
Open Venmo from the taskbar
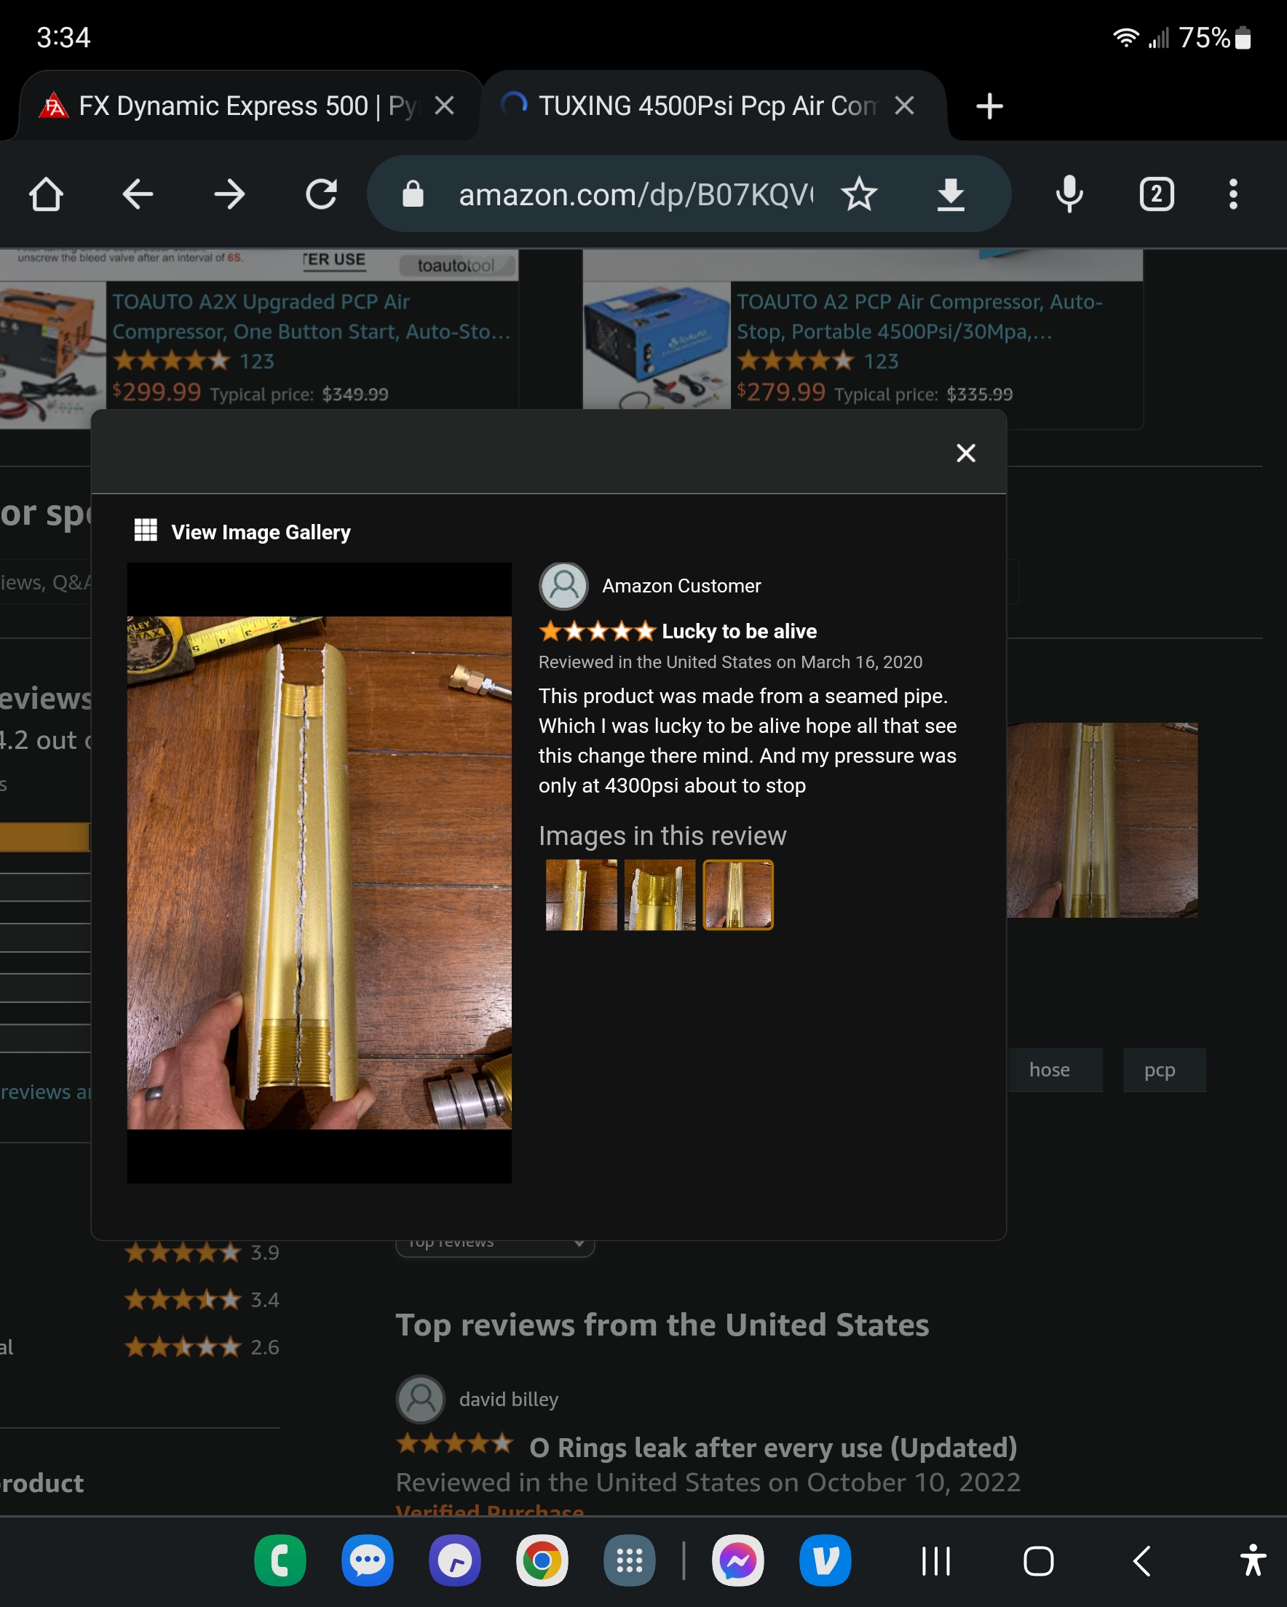click(x=825, y=1561)
